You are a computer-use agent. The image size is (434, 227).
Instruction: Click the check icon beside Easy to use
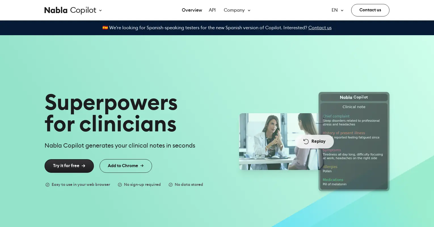(48, 185)
